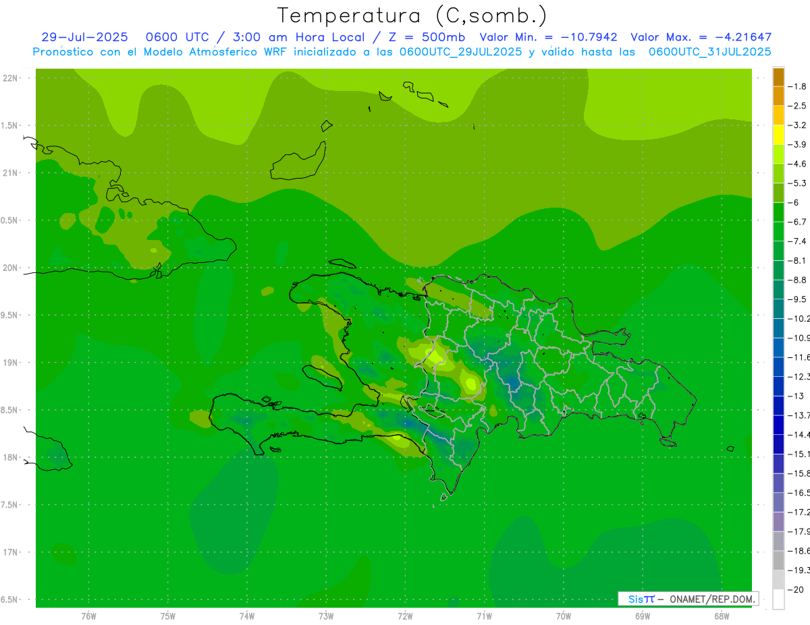Click the "20N" latitude label

(11, 268)
